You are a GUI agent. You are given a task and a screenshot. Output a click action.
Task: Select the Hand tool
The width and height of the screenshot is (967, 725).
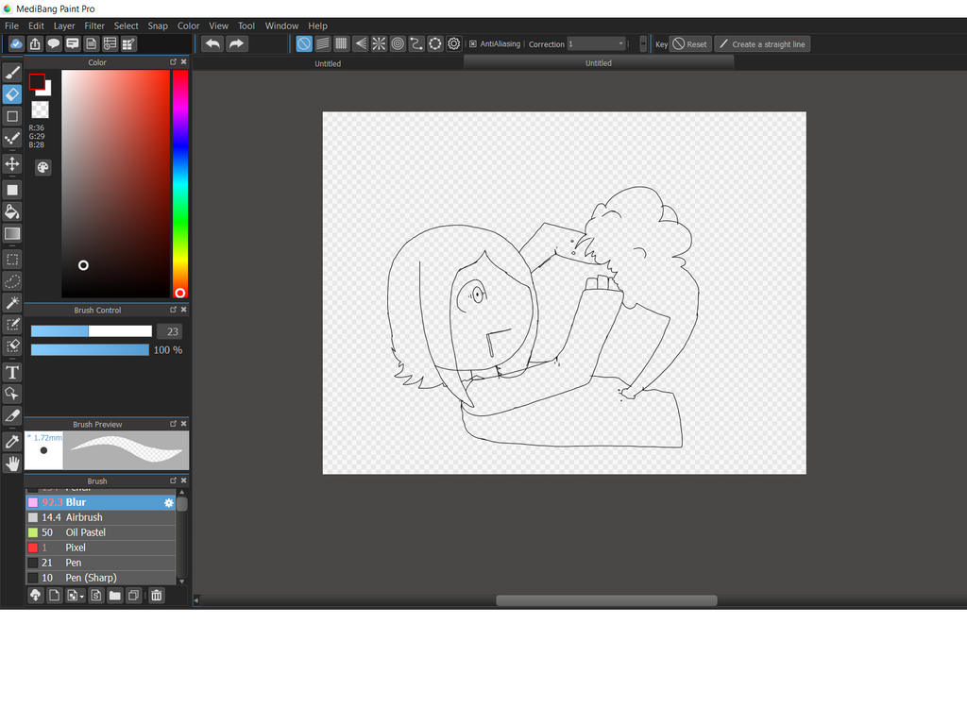pos(12,463)
